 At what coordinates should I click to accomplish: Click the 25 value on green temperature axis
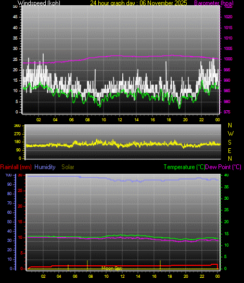point(226,210)
